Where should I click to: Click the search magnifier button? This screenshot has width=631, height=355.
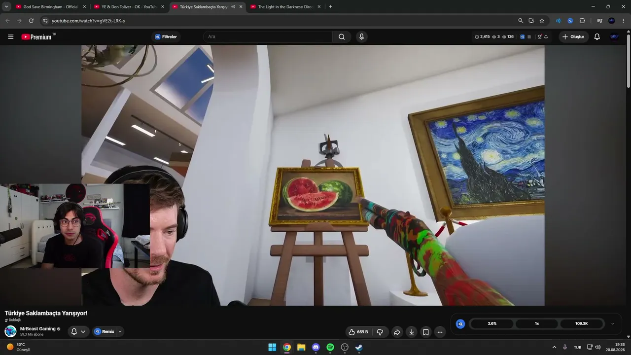click(342, 37)
